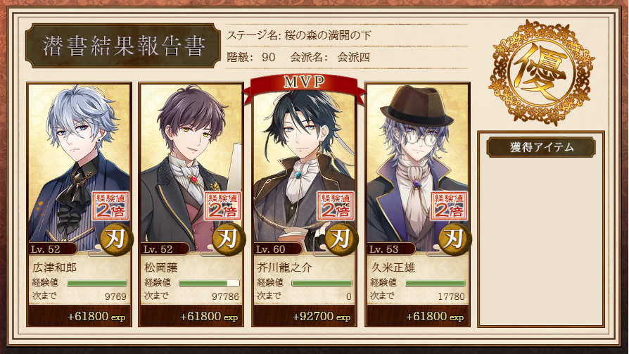
Task: Click the 刃 weapon icon on 久米正雄's card
Action: [455, 239]
